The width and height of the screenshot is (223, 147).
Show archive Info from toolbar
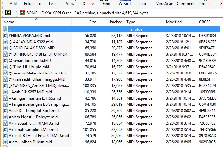(x=143, y=3)
